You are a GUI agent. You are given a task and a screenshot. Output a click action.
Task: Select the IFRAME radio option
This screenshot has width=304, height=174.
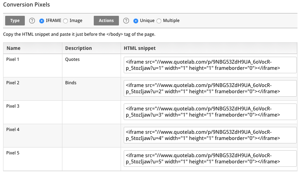pyautogui.click(x=42, y=21)
